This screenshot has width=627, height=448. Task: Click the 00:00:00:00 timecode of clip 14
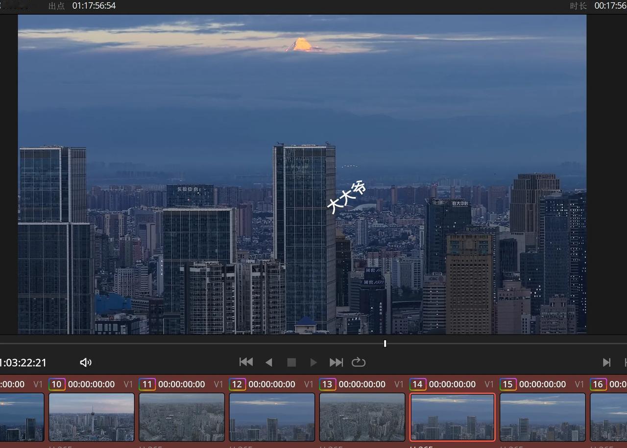[x=452, y=384]
